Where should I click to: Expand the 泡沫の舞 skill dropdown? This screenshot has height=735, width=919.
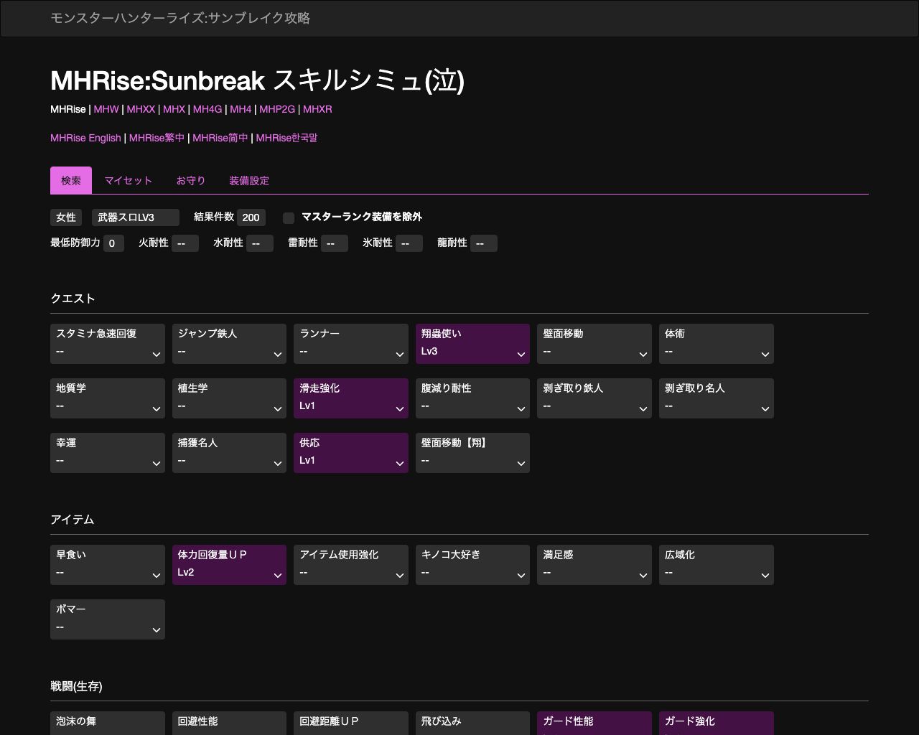[x=108, y=724]
